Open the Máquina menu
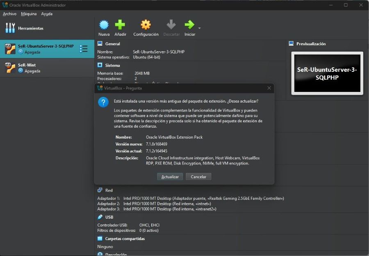This screenshot has height=256, width=369. (x=29, y=14)
